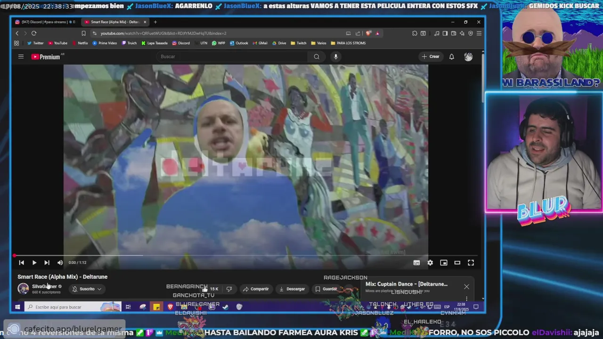Dismiss the Mix: Cuptain Dance panel
This screenshot has height=339, width=603.
pos(466,287)
